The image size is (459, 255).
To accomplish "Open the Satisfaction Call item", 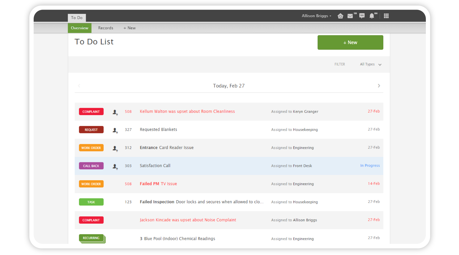I will coord(155,166).
